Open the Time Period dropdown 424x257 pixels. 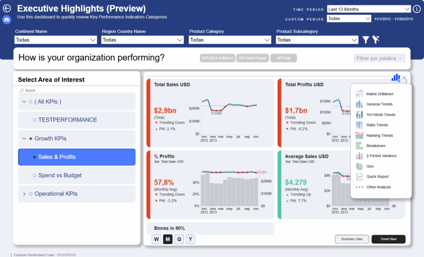pyautogui.click(x=369, y=9)
